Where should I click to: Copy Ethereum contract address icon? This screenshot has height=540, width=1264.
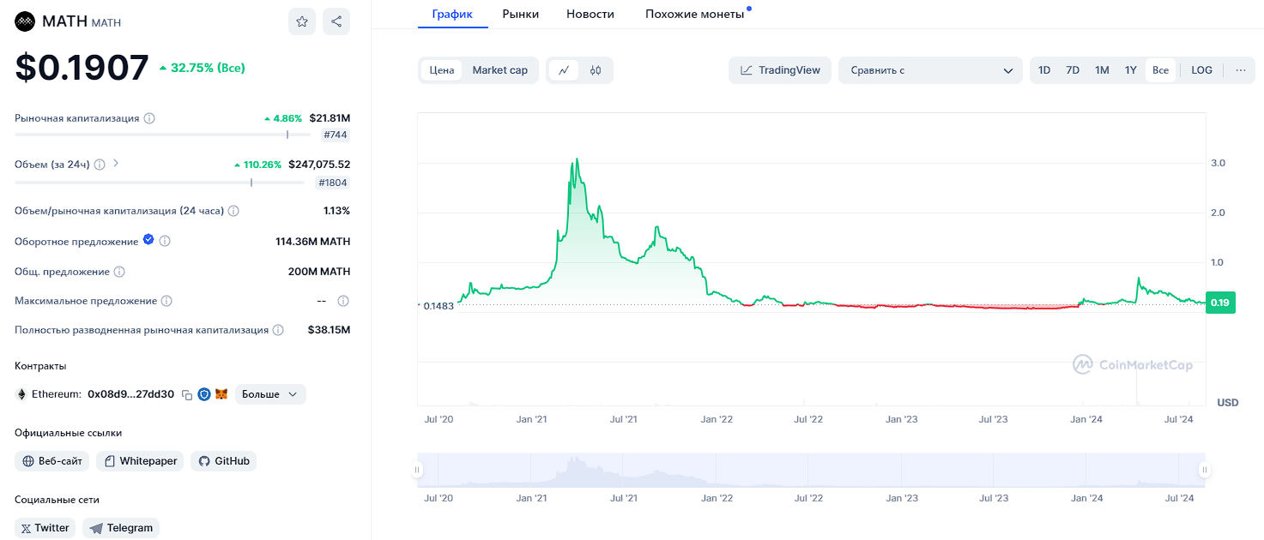click(186, 394)
